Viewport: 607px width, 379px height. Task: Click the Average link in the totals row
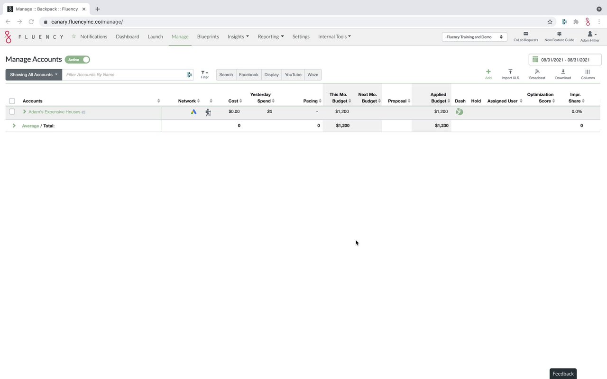tap(30, 126)
